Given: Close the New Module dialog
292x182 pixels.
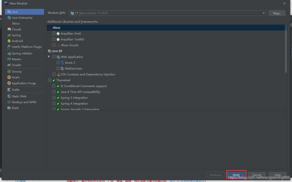Looking at the screenshot, I should [x=284, y=3].
